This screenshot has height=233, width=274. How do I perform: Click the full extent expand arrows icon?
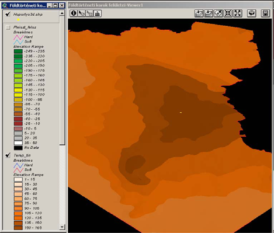tap(238, 13)
